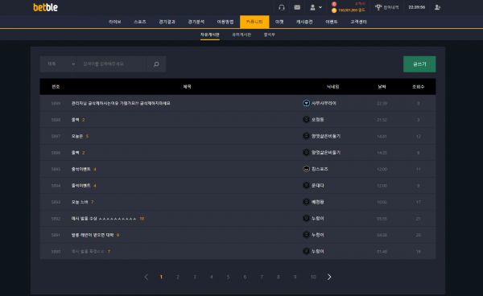The image size is (483, 296).
Task: Click the author avatar in the 04:38 row
Action: click(306, 235)
